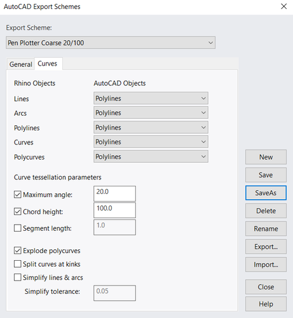Expand the Arcs AutoCAD object dropdown
This screenshot has height=318, width=293.
pyautogui.click(x=151, y=113)
